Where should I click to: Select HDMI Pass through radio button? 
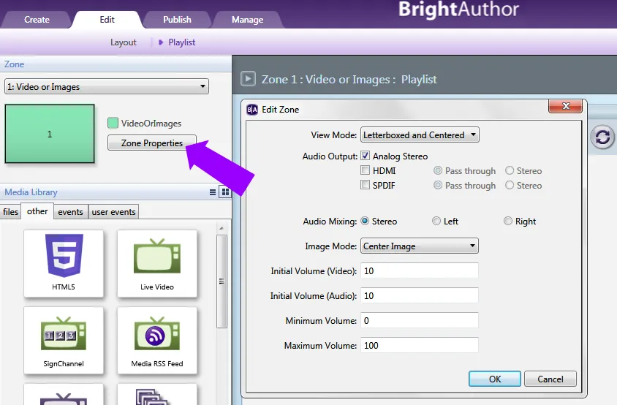[438, 170]
